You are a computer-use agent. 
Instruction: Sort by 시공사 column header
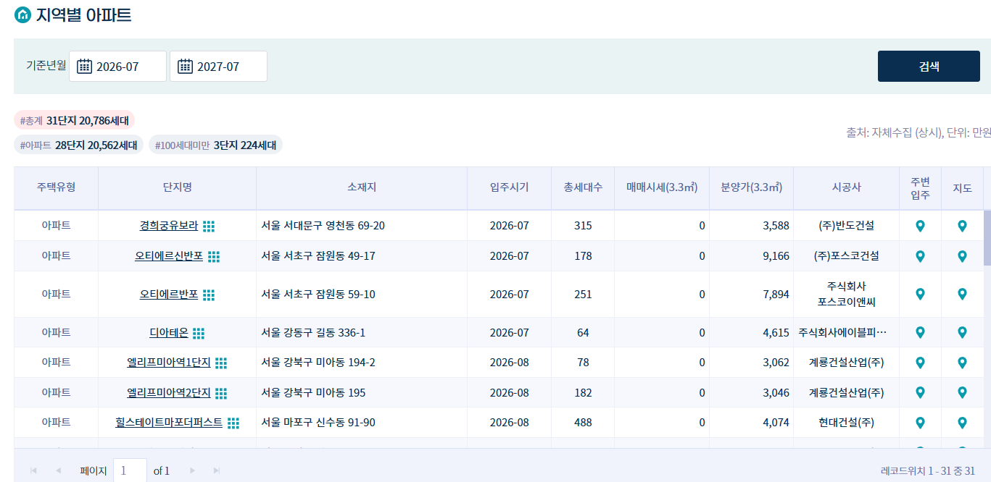pyautogui.click(x=847, y=187)
